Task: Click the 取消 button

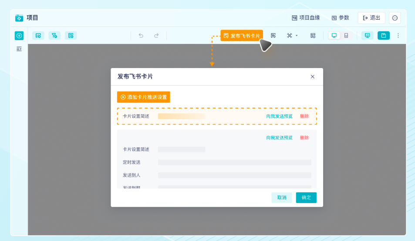Action: tap(282, 197)
